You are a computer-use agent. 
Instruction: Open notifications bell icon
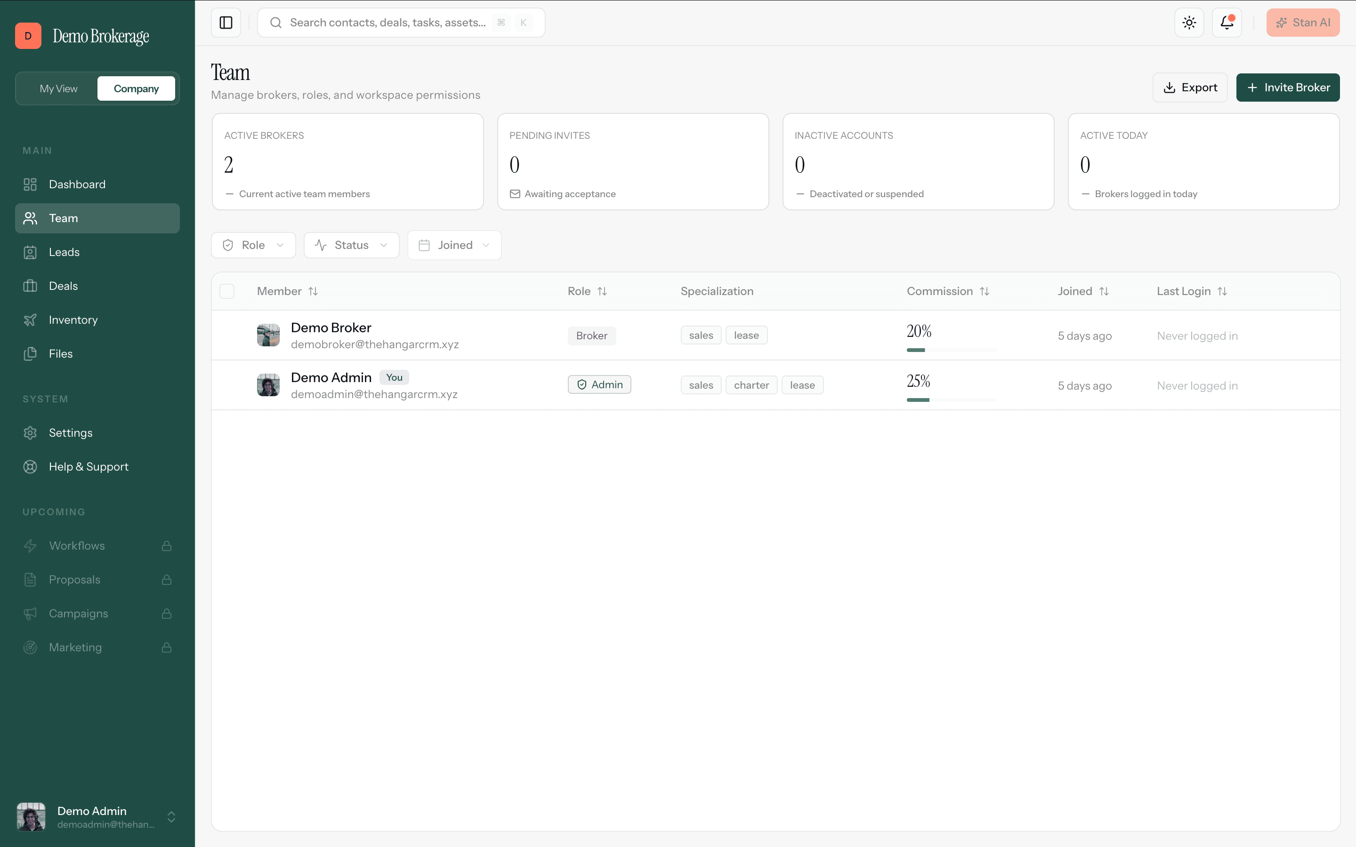[1227, 23]
